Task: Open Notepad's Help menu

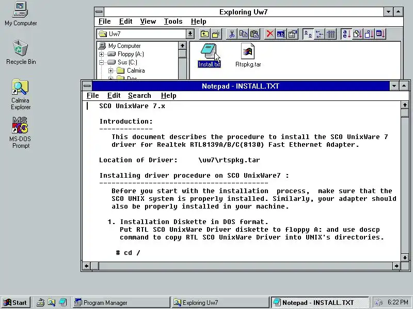Action: point(169,96)
